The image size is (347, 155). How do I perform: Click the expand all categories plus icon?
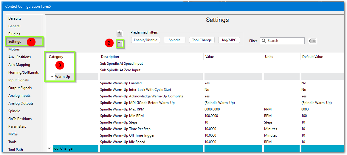coord(120,33)
